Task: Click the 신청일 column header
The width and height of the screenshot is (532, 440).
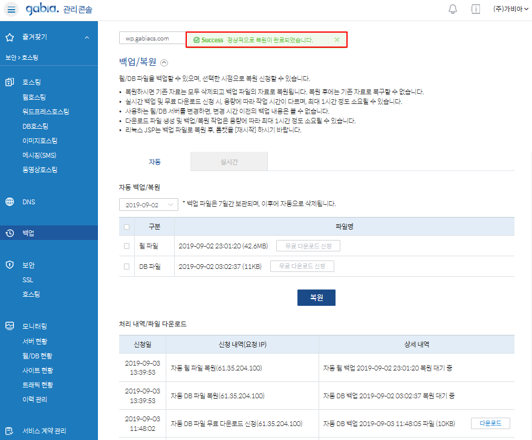Action: pos(143,345)
